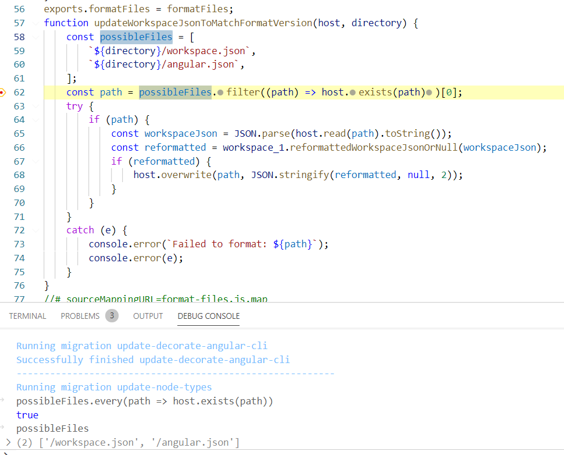
Task: Click the 'possibleFiles' input echo in console
Action: coord(52,429)
